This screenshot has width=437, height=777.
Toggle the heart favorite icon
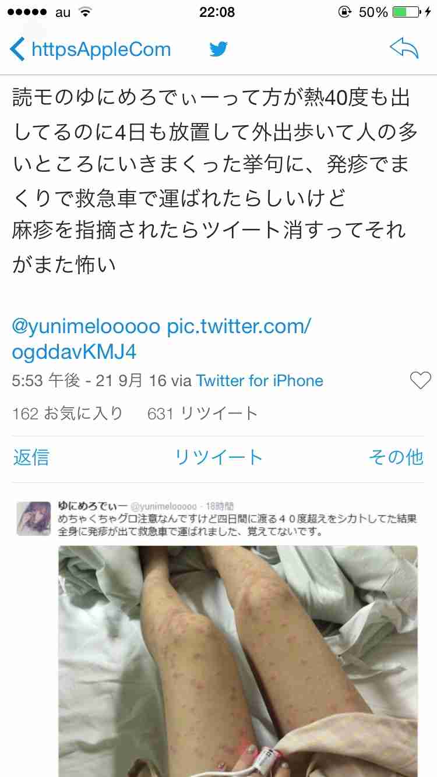coord(420,380)
